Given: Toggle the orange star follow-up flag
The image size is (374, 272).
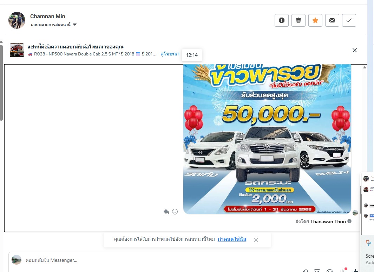Looking at the screenshot, I should point(315,20).
